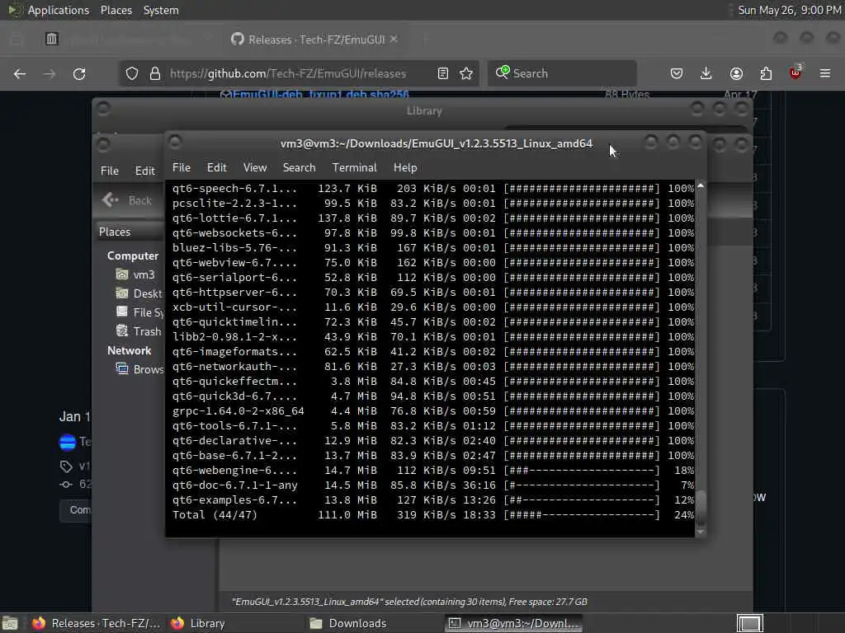Open the System menu in top panel

[161, 10]
